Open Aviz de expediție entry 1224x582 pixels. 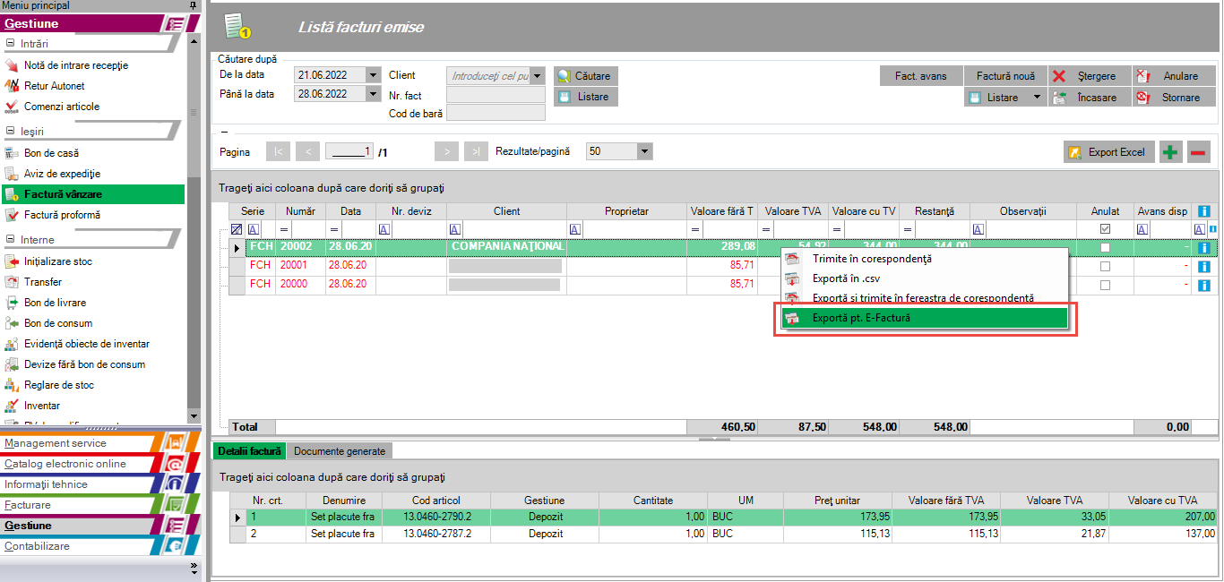pyautogui.click(x=62, y=174)
